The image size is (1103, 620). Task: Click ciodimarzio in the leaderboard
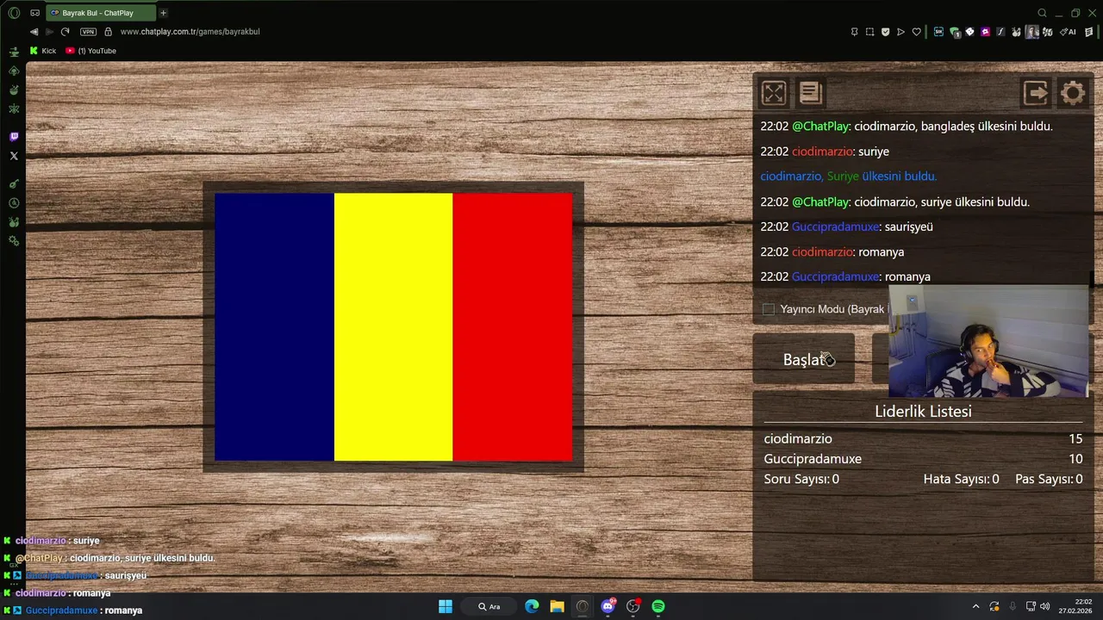798,439
